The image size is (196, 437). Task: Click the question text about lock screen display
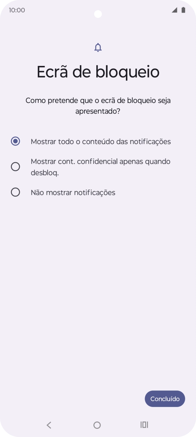coord(98,105)
